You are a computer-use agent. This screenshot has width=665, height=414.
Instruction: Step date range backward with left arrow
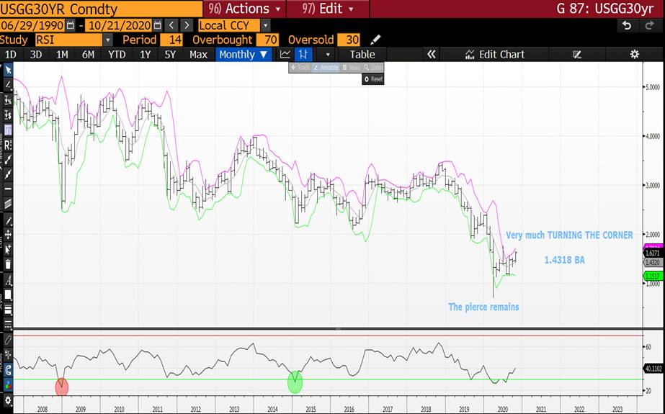(x=171, y=25)
